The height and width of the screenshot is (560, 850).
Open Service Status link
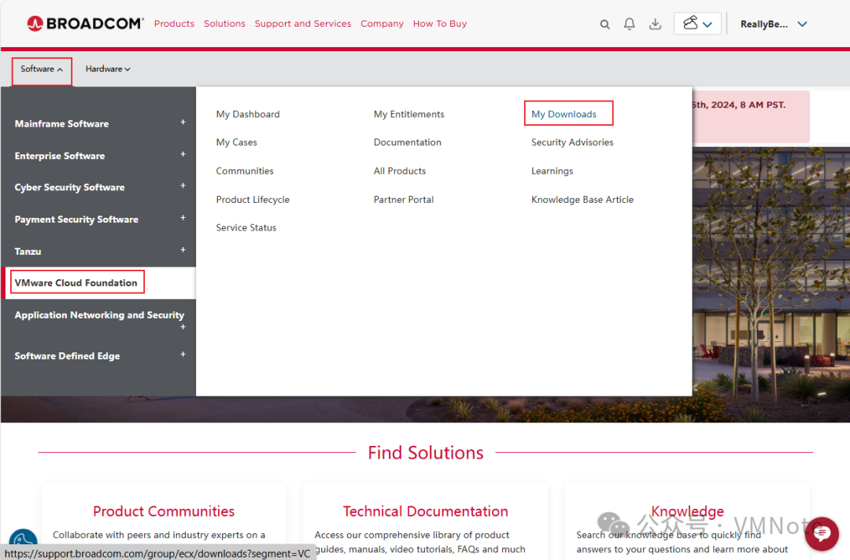pos(246,228)
